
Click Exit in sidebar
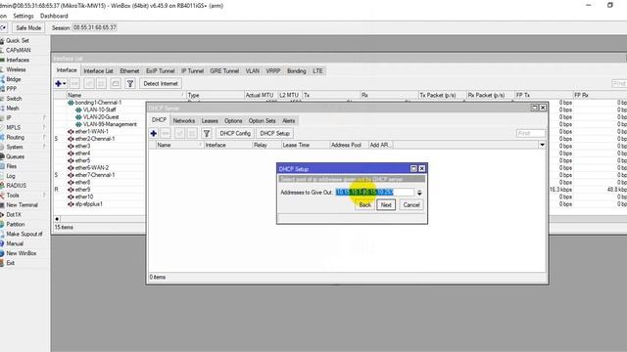pos(11,263)
